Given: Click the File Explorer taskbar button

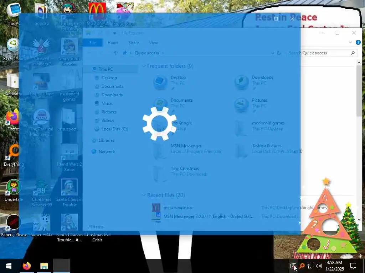Looking at the screenshot, I should 44,266.
